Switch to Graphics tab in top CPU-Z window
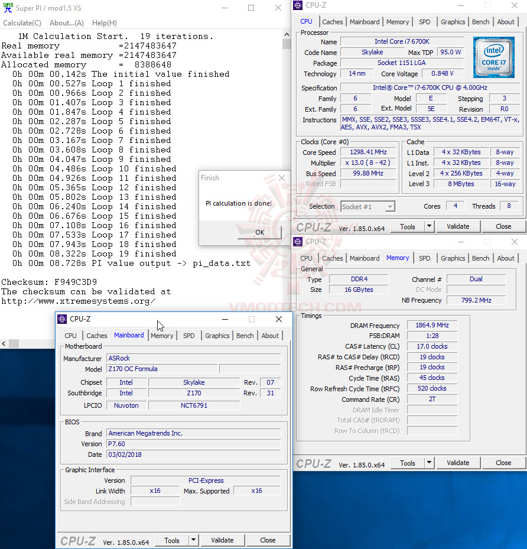Viewport: 527px width, 549px height. tap(453, 22)
